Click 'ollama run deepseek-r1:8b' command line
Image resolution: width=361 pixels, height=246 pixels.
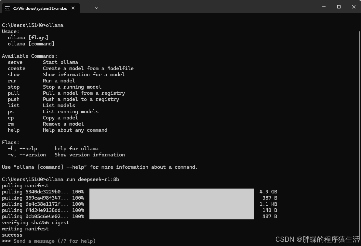(x=60, y=179)
